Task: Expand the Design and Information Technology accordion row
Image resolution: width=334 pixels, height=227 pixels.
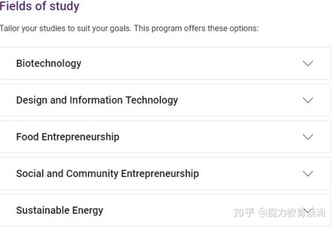Action: pyautogui.click(x=165, y=100)
